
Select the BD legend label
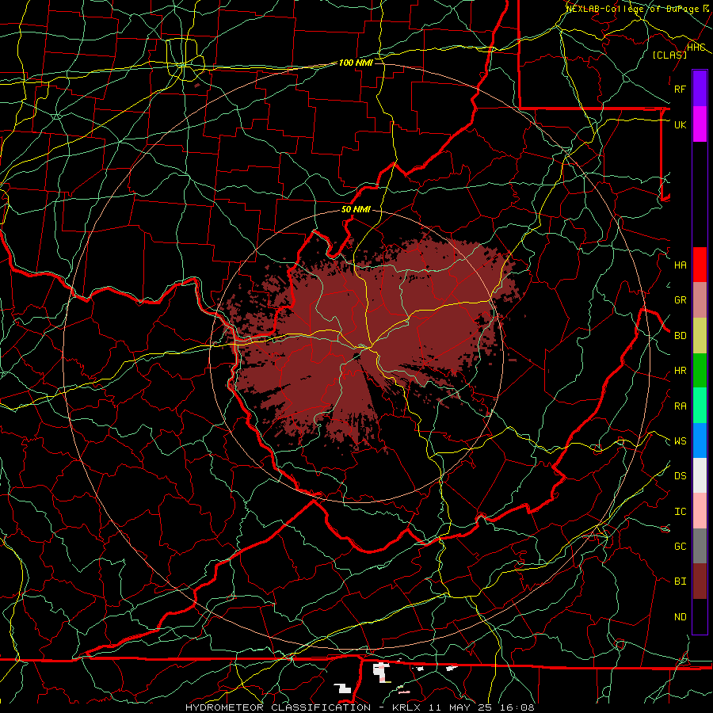click(x=681, y=336)
